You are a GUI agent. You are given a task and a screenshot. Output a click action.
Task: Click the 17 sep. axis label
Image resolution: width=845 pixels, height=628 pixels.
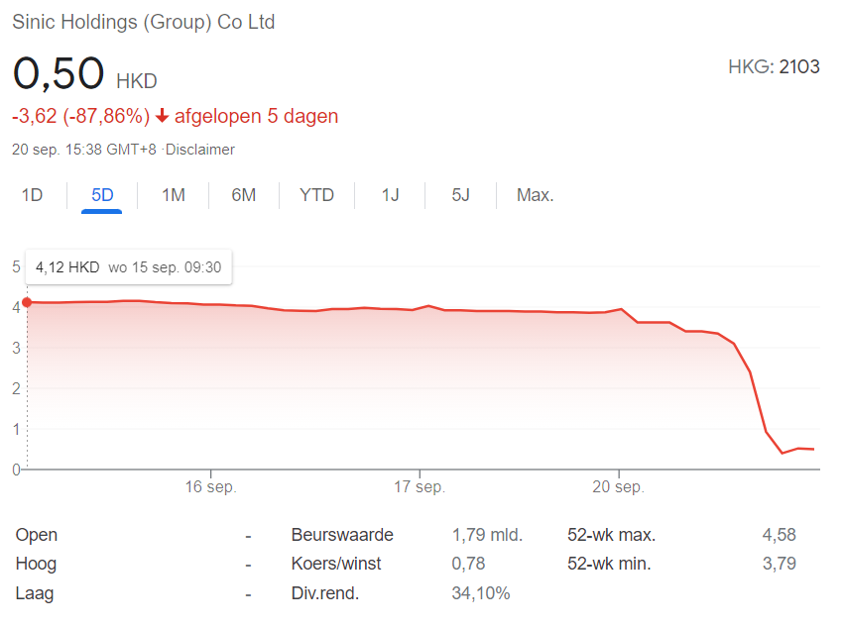point(419,487)
